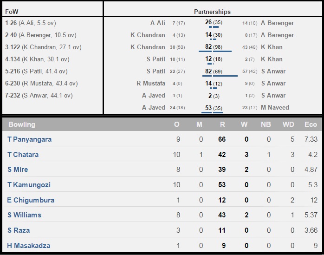Click the S Mire player link
324x255 pixels.
tap(18, 170)
